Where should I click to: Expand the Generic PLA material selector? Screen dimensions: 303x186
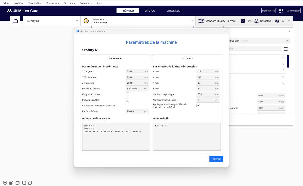[138, 21]
